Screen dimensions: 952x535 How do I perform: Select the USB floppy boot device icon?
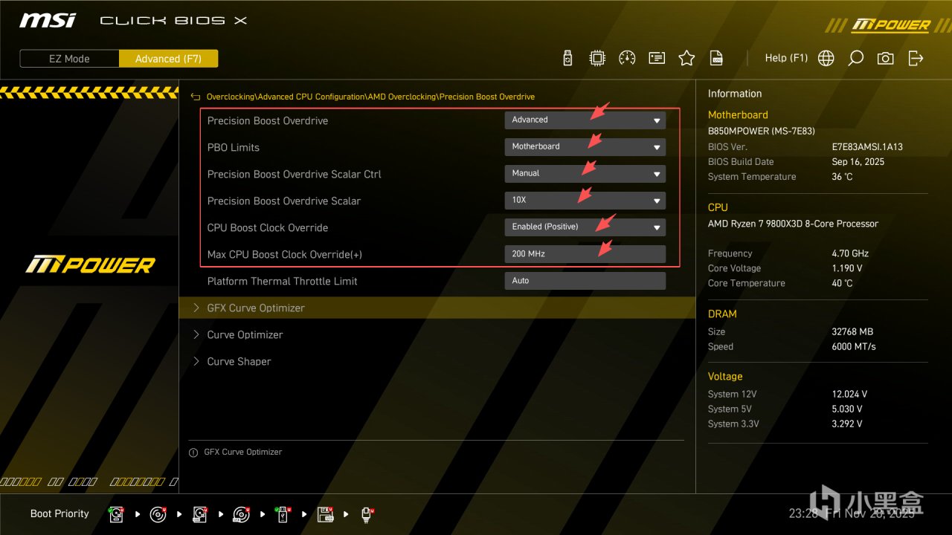[325, 514]
